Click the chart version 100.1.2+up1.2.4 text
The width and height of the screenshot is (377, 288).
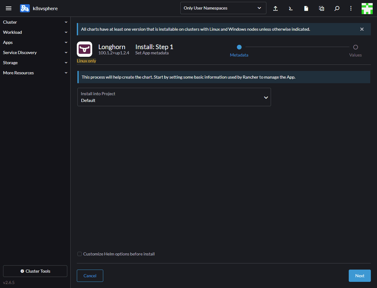point(114,53)
